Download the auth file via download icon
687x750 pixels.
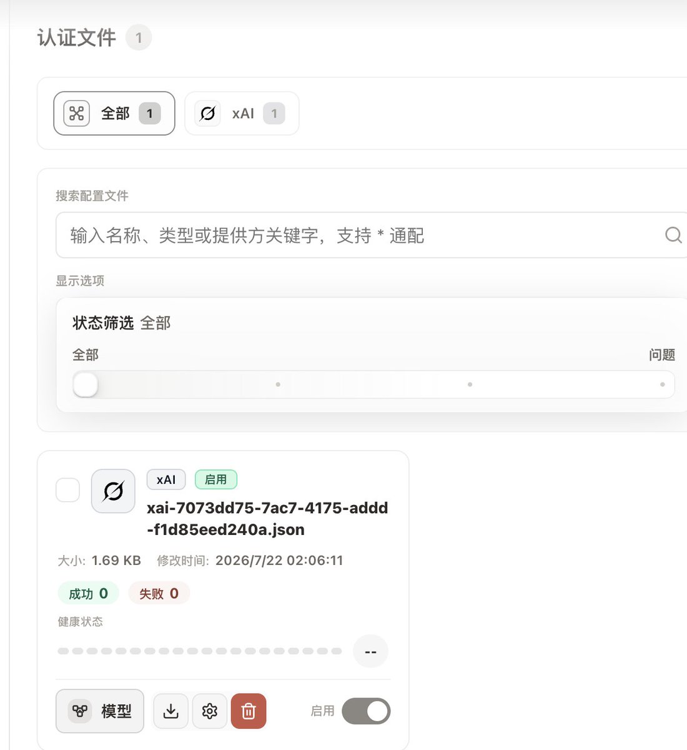171,711
